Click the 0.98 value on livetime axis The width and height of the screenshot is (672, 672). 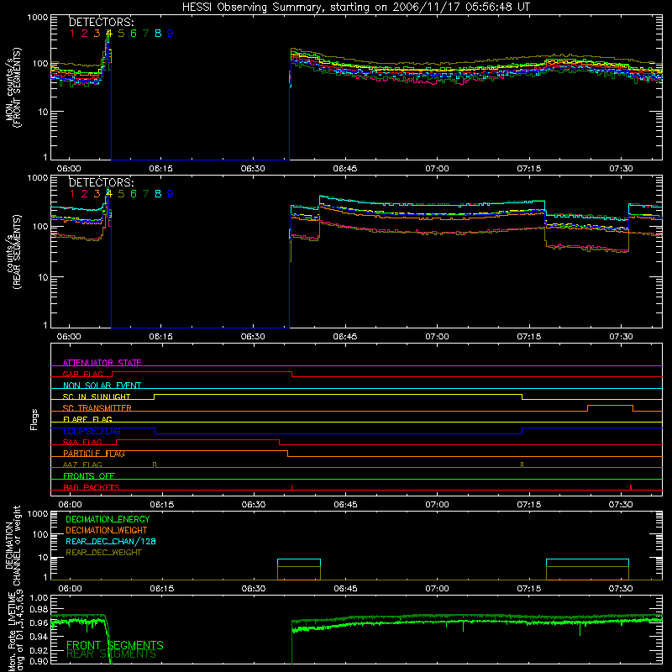pyautogui.click(x=39, y=610)
